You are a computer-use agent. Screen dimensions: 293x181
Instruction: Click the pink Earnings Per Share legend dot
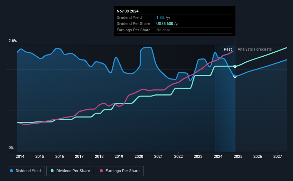coord(101,171)
